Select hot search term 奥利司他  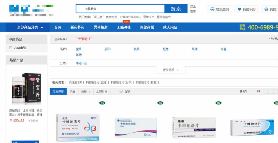pyautogui.click(x=111, y=17)
